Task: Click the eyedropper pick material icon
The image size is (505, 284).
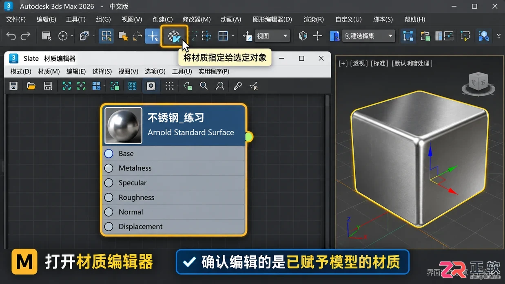Action: [237, 86]
